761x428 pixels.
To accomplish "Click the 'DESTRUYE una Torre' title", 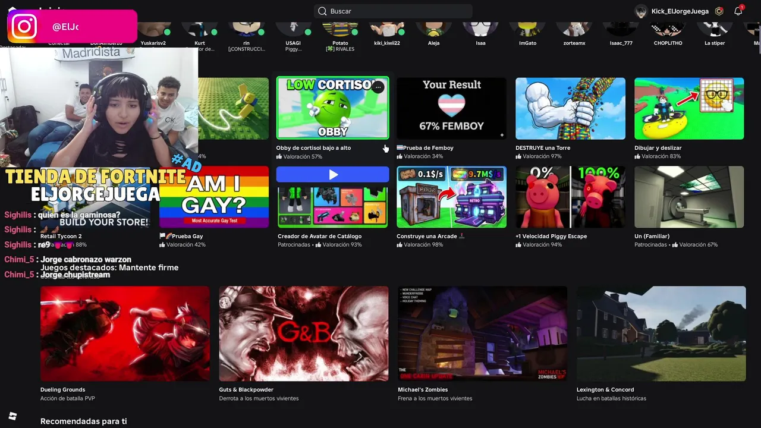I will 543,148.
